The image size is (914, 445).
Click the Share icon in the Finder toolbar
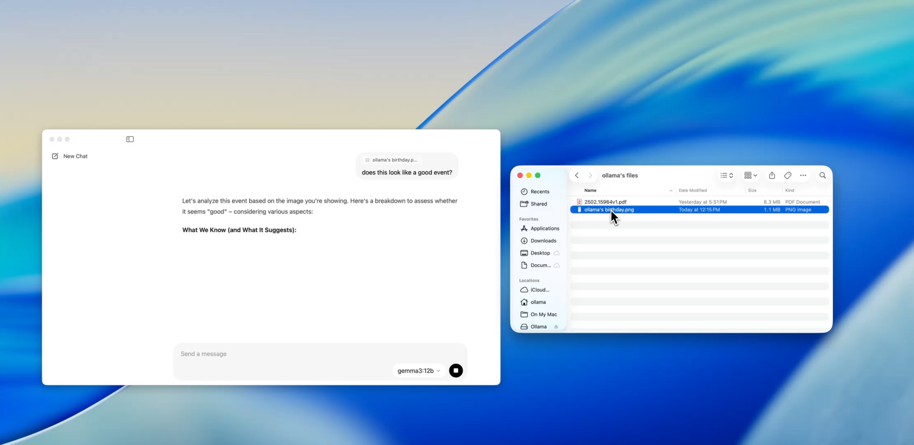point(772,175)
